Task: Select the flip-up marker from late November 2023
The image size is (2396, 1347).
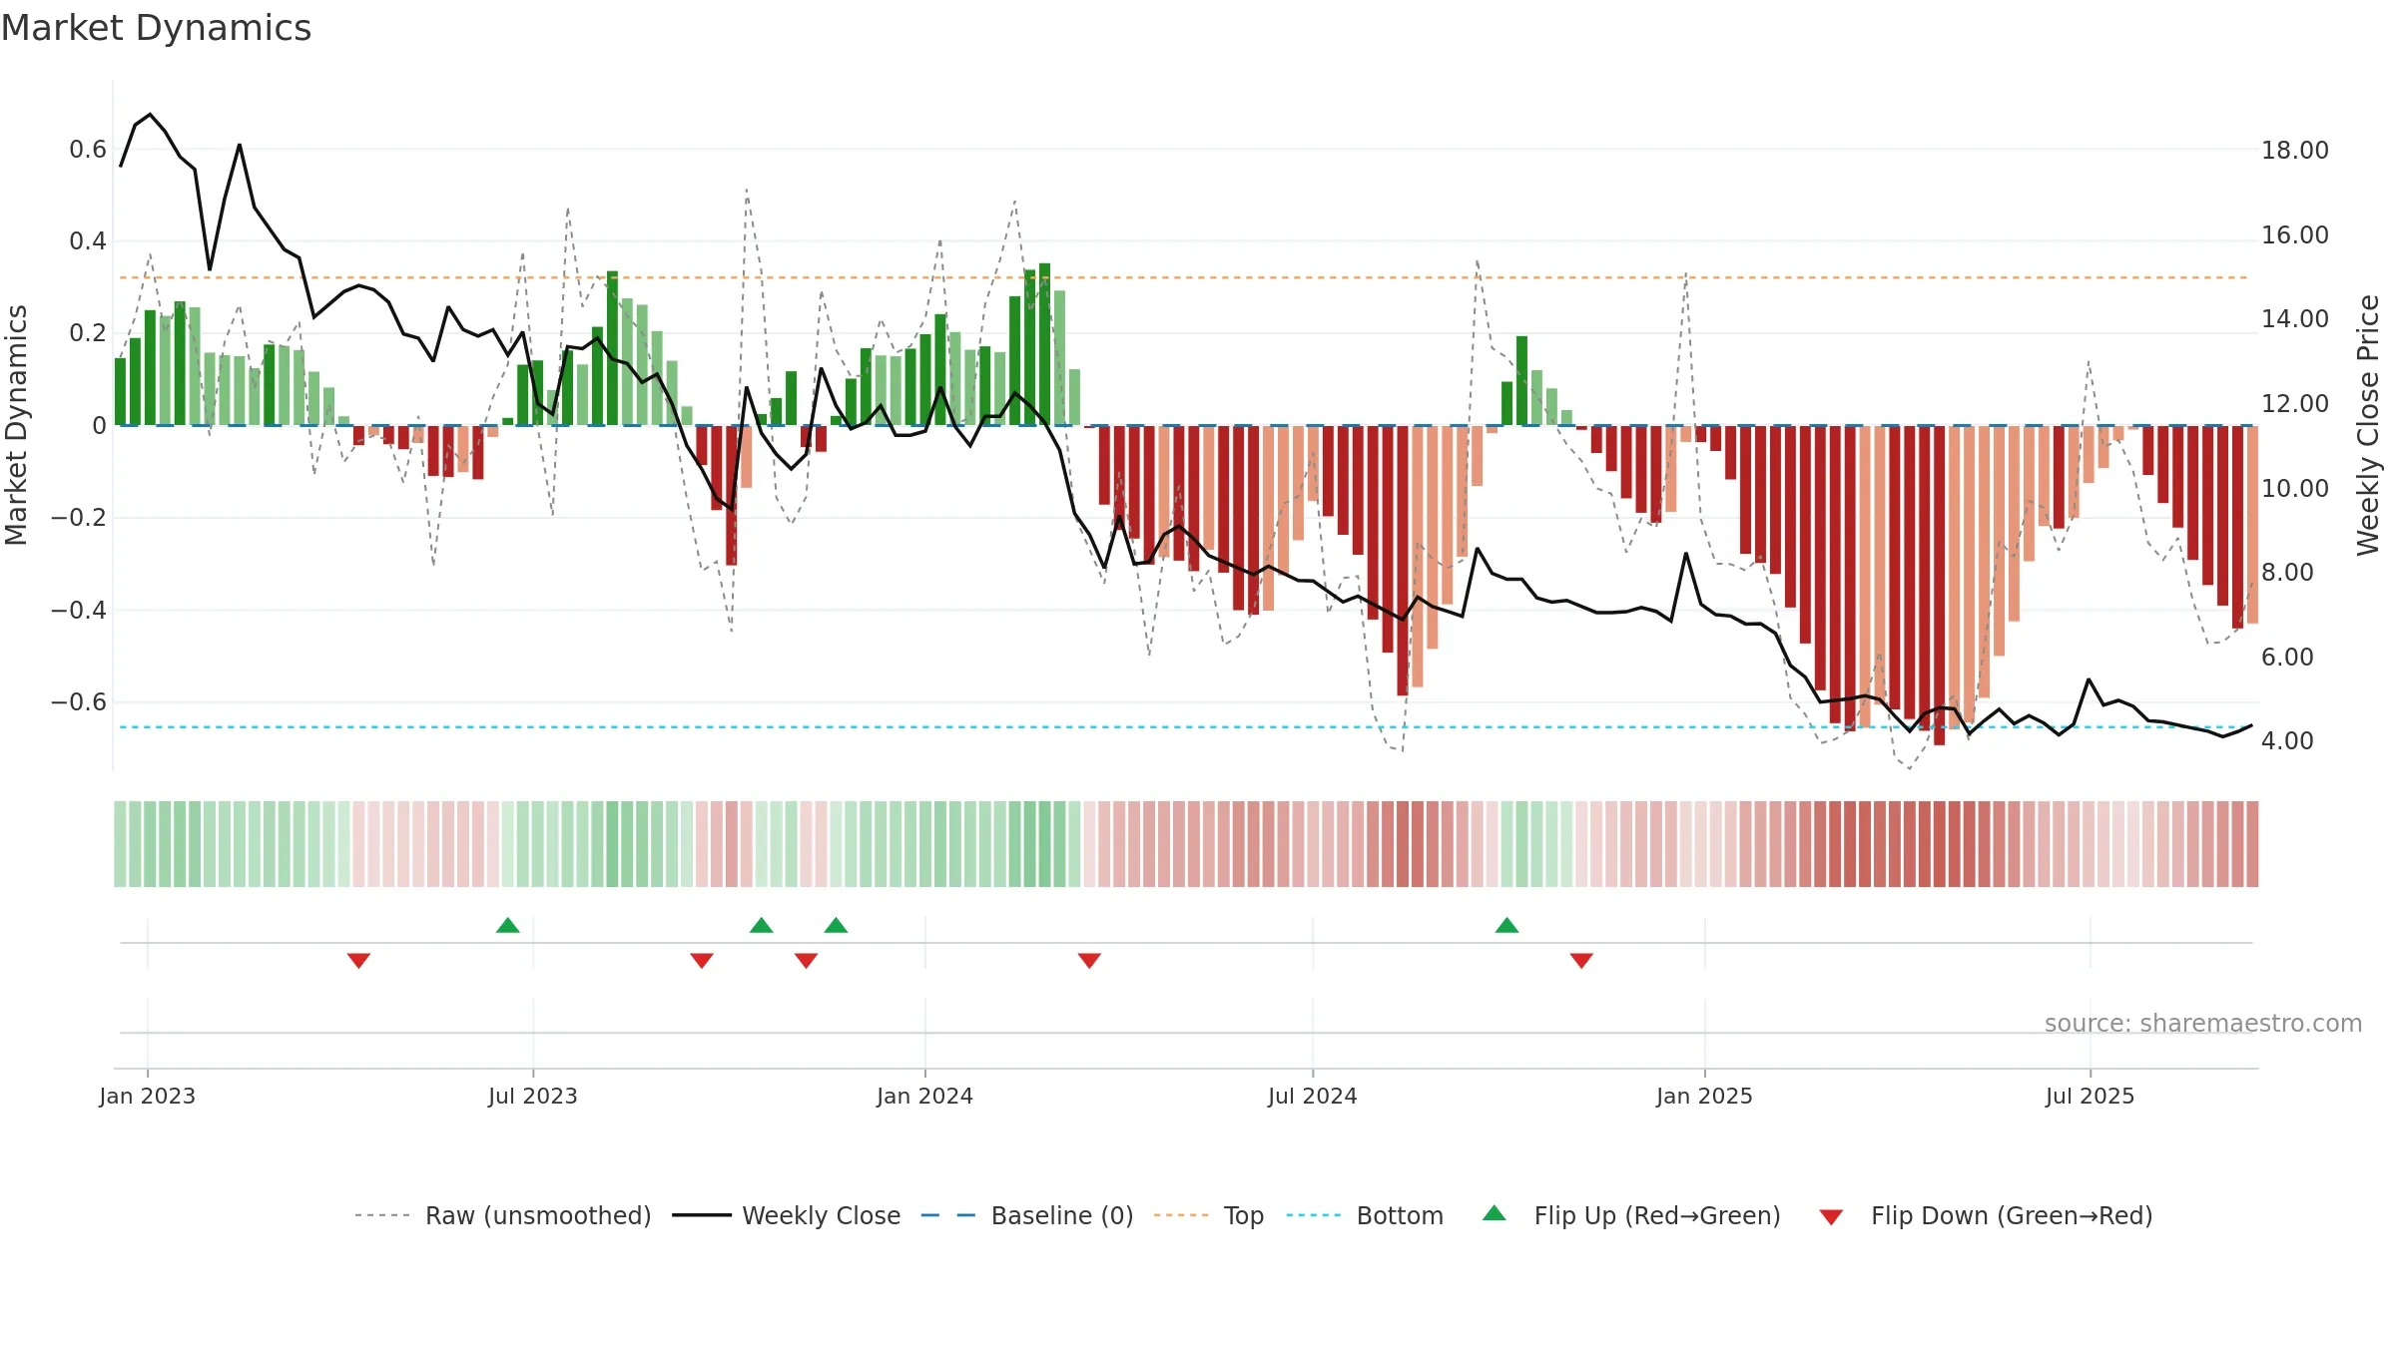Action: pos(836,925)
